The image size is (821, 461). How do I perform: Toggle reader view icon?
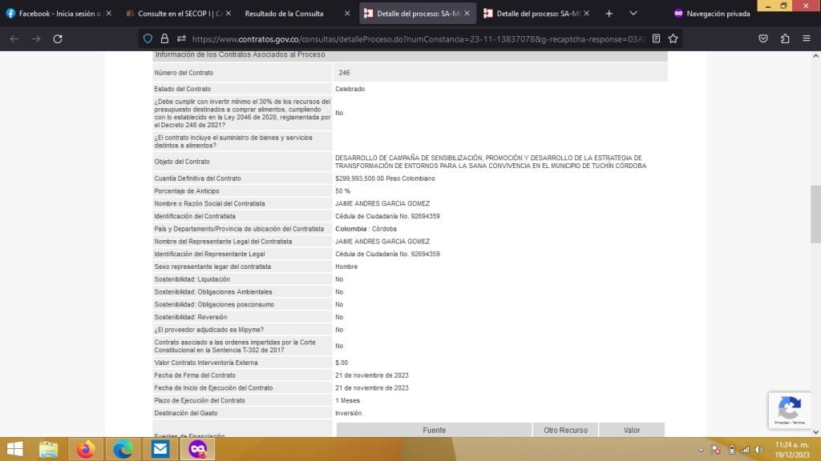pos(656,38)
